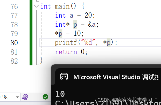Click the output 10 in debug console
The image size is (161, 105).
(x=60, y=94)
